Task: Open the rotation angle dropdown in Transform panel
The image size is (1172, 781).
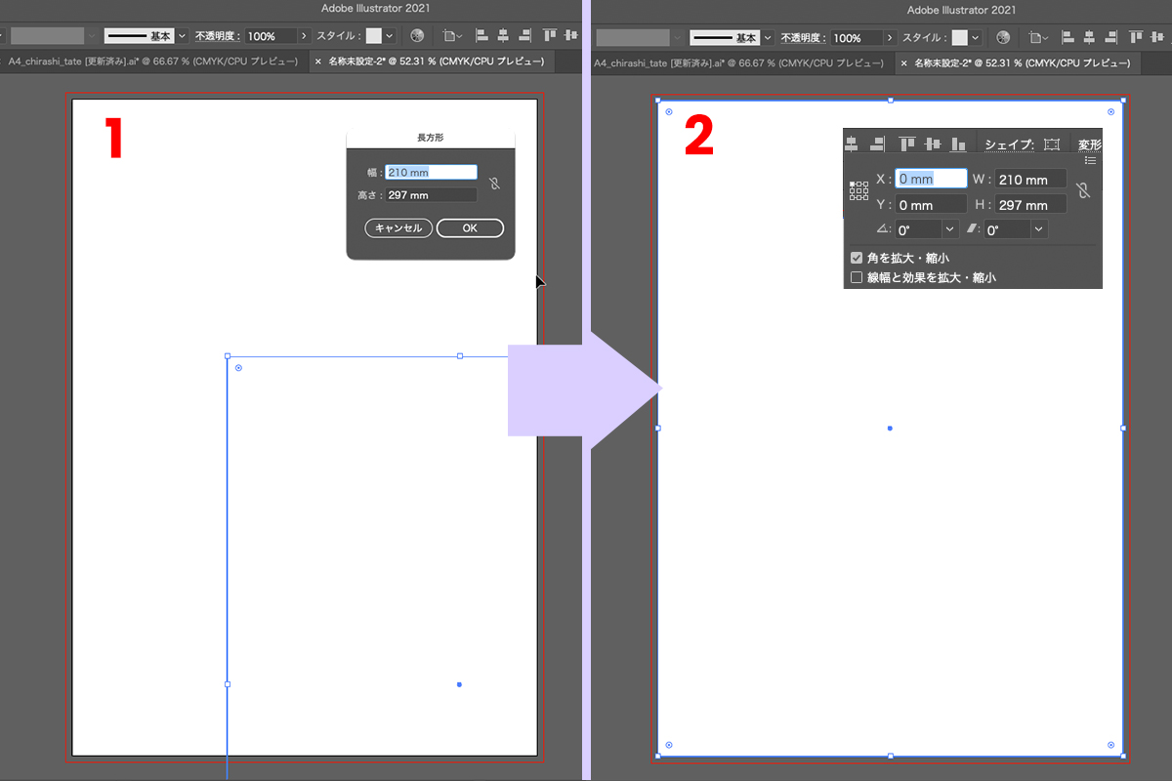Action: pos(949,229)
